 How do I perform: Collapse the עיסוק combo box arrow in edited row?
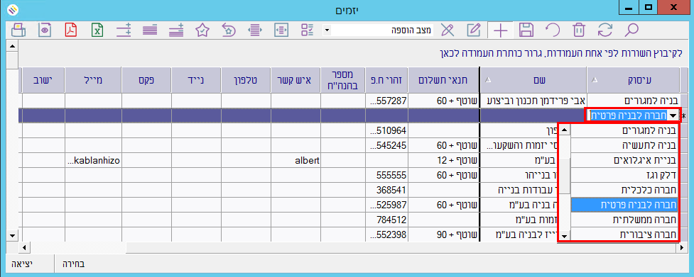click(673, 116)
